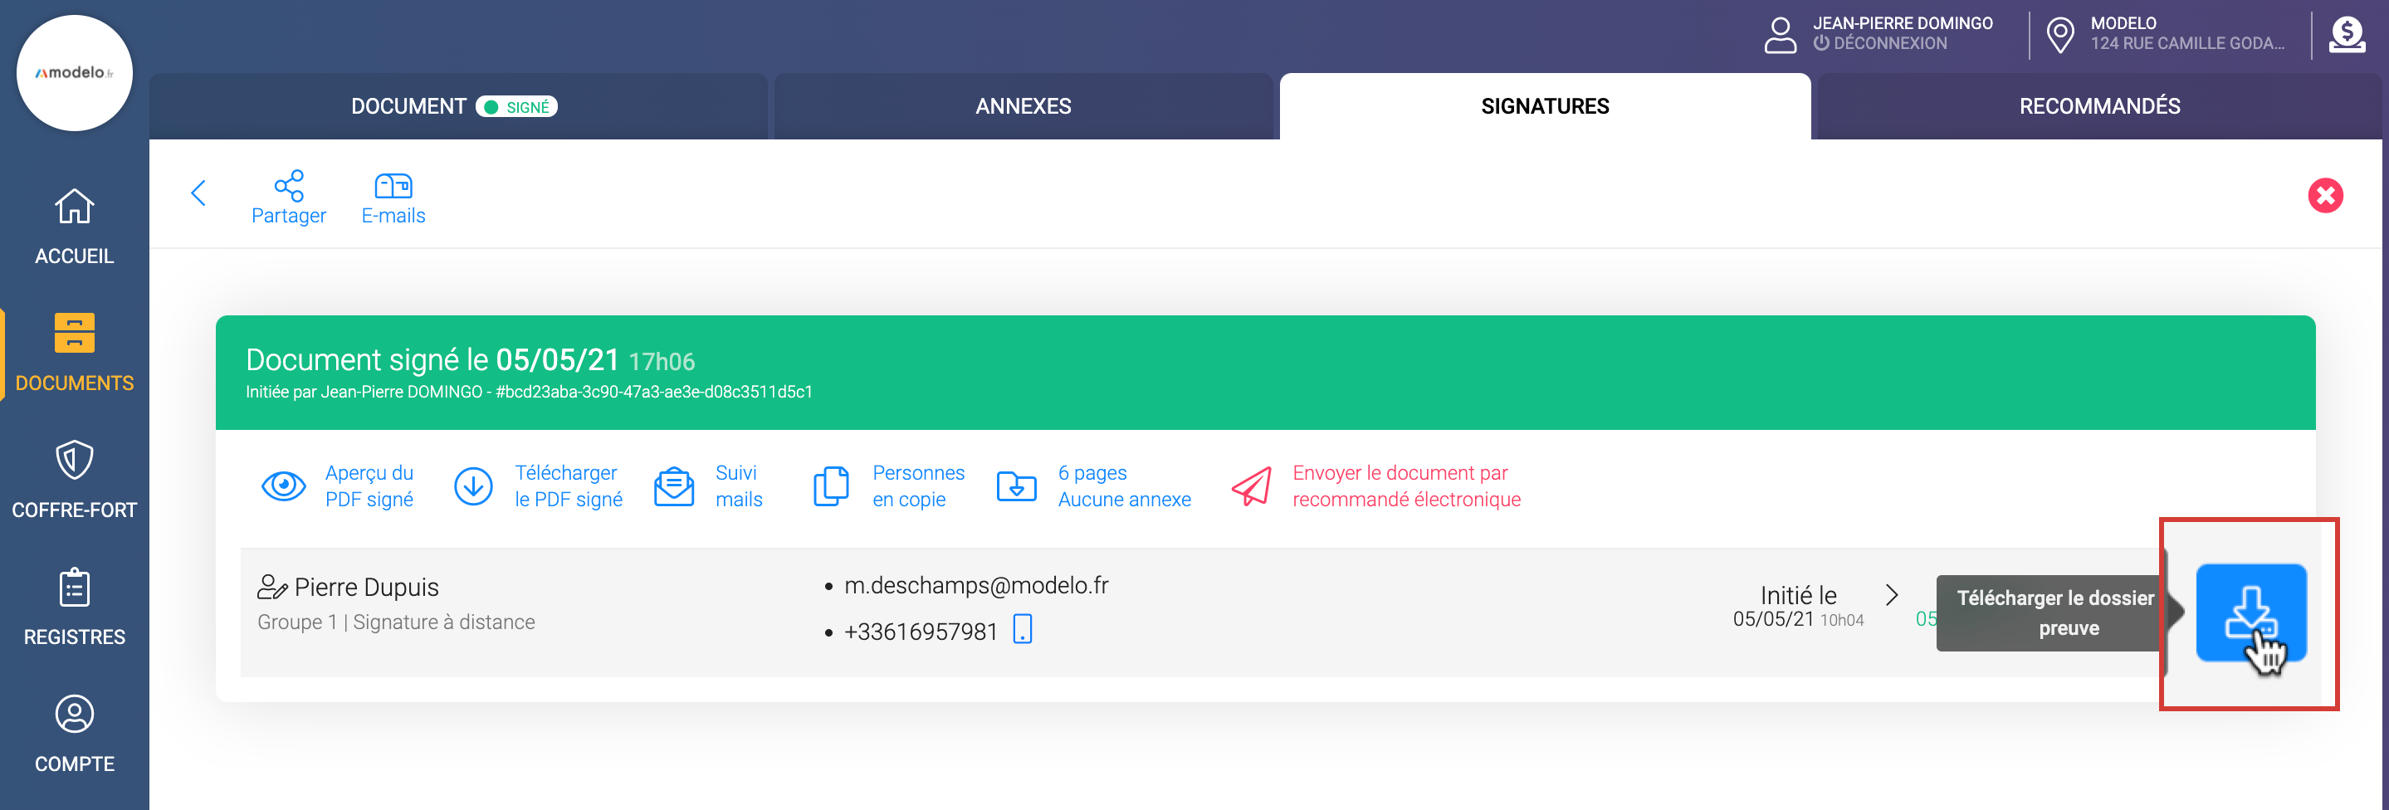Open Suivi mails envelope icon
2389x810 pixels.
pyautogui.click(x=673, y=486)
